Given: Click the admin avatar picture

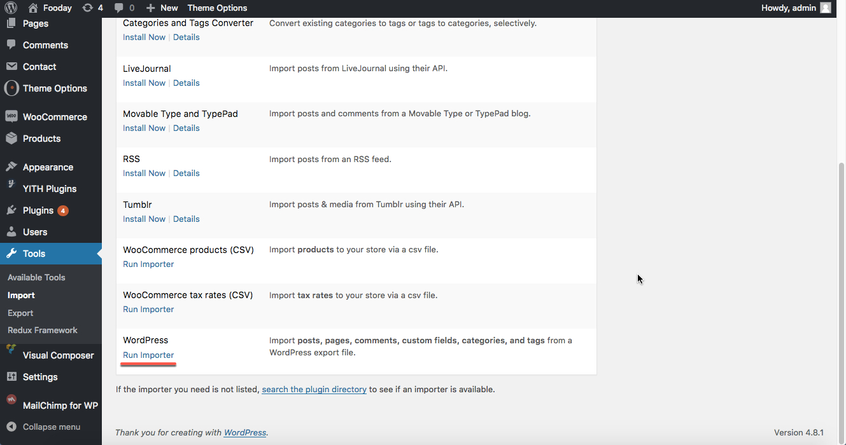Looking at the screenshot, I should point(826,8).
